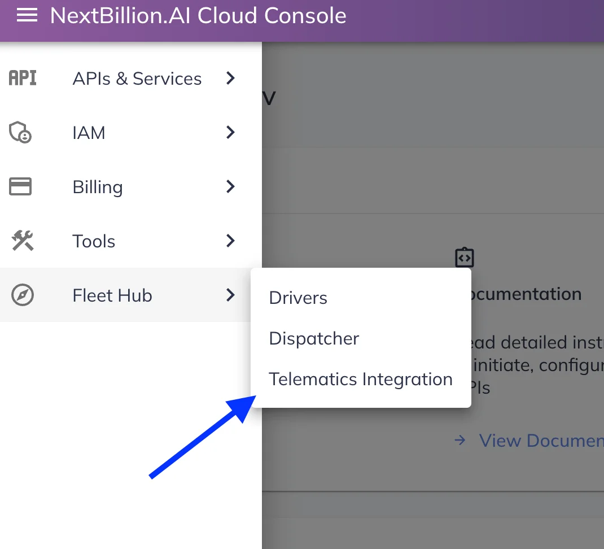This screenshot has width=604, height=549.
Task: Click the arrow icon beside View Documentation
Action: click(x=460, y=440)
